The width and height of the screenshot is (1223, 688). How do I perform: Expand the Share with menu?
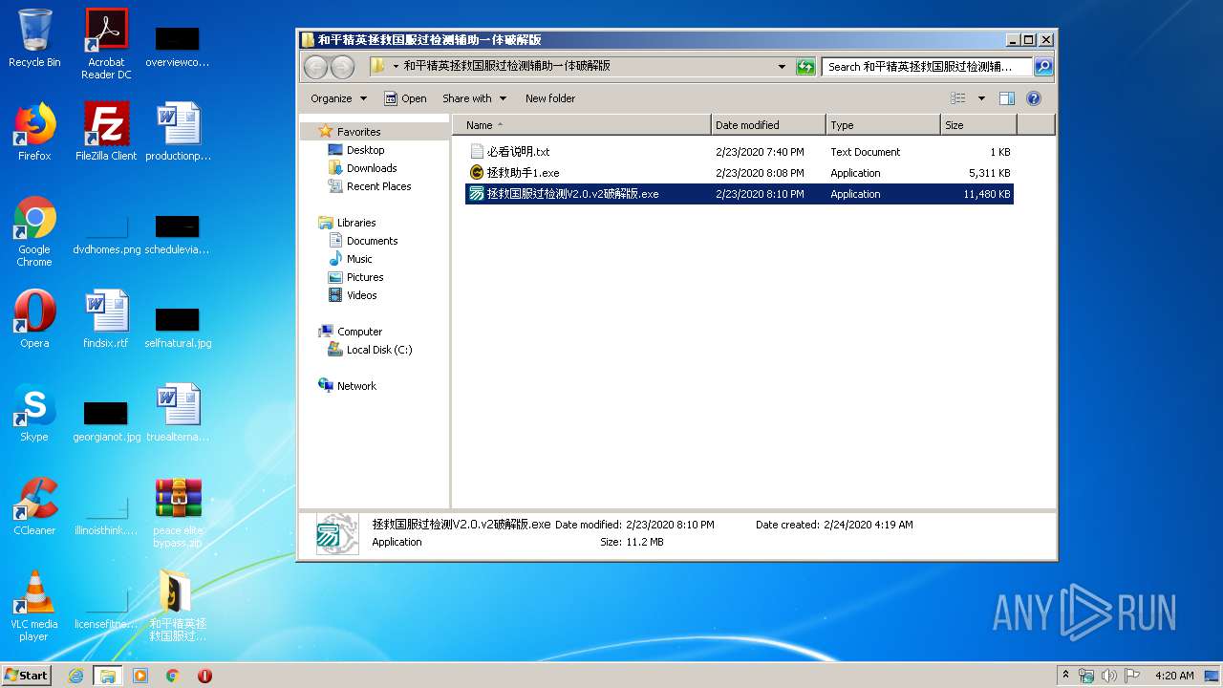(474, 98)
